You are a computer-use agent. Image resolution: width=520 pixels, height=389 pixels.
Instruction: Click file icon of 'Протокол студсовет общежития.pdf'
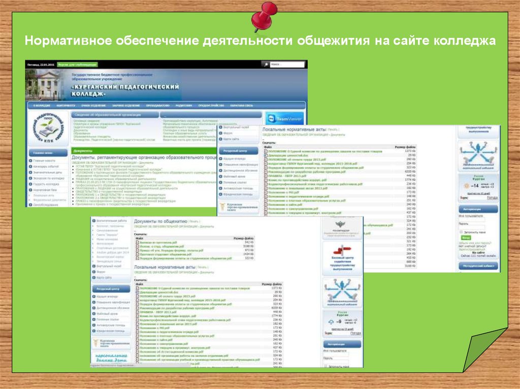click(137, 255)
